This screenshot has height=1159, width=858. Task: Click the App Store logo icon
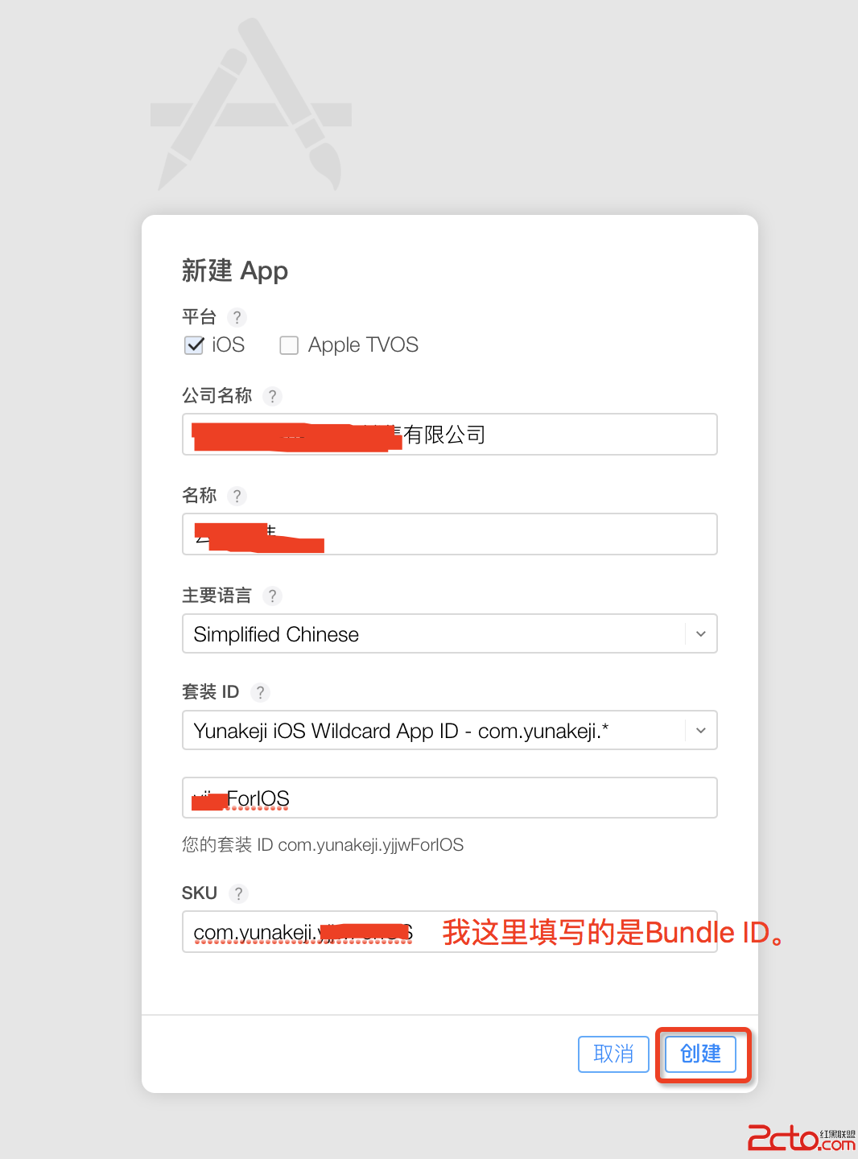pyautogui.click(x=251, y=105)
